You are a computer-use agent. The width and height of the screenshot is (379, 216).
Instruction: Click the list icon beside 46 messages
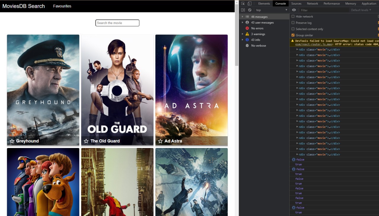pyautogui.click(x=247, y=17)
